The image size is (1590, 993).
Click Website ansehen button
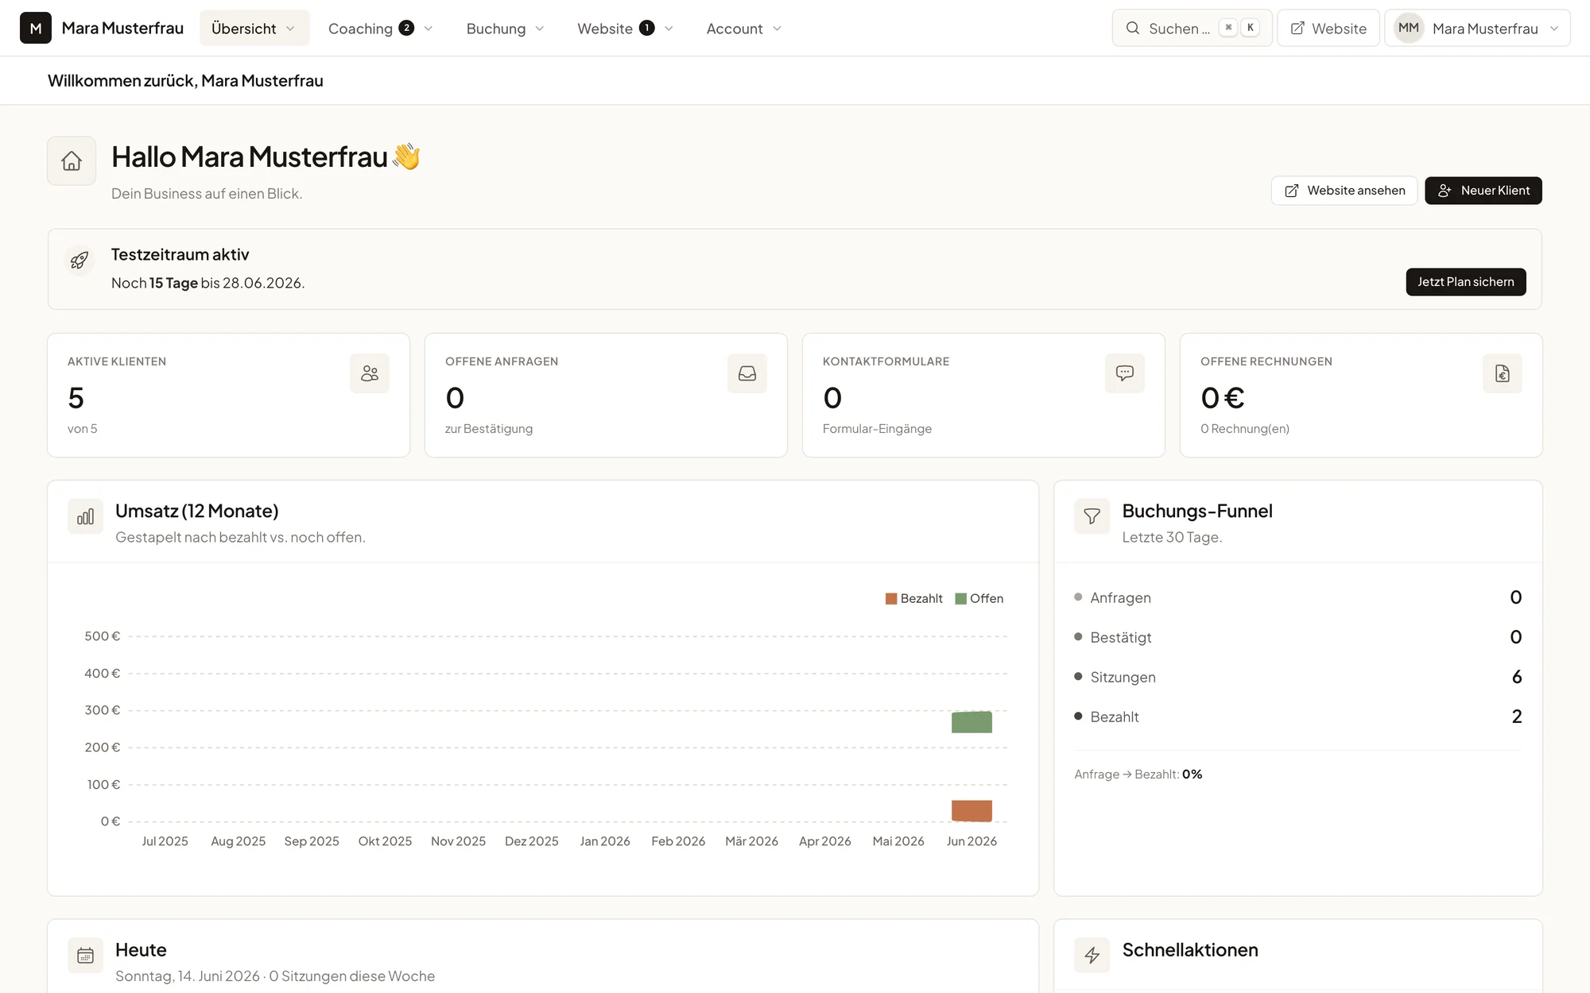[1344, 191]
